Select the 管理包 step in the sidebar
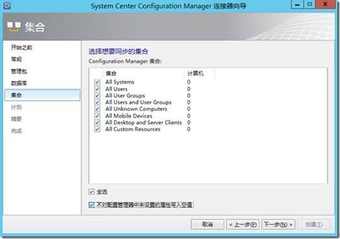Screen dimensions: 340x239 pos(19,71)
